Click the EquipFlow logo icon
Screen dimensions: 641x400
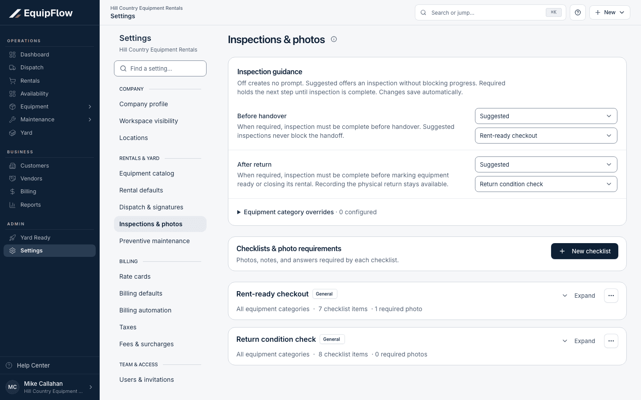click(x=15, y=13)
